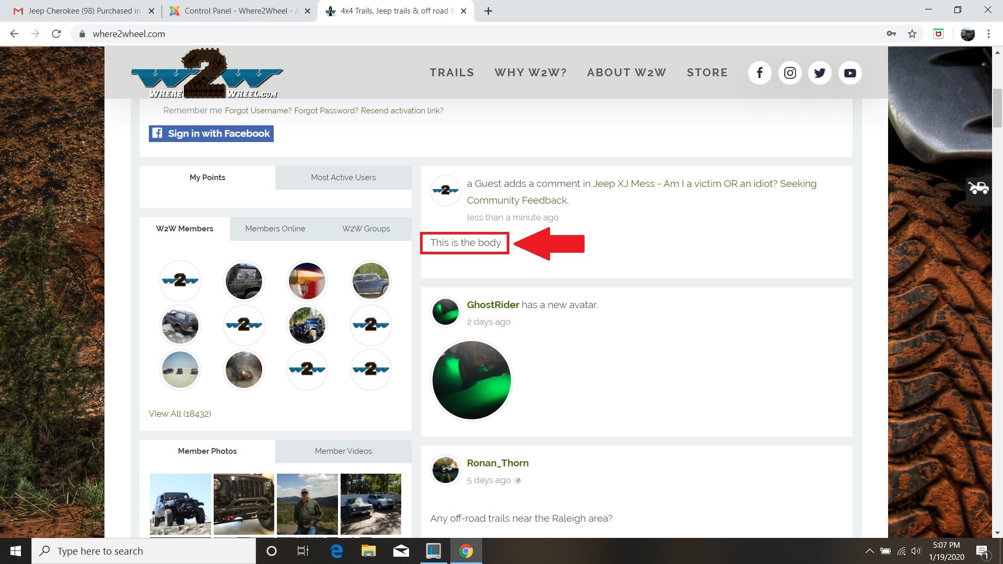This screenshot has height=564, width=1003.
Task: Open the Instagram icon in header
Action: point(790,73)
